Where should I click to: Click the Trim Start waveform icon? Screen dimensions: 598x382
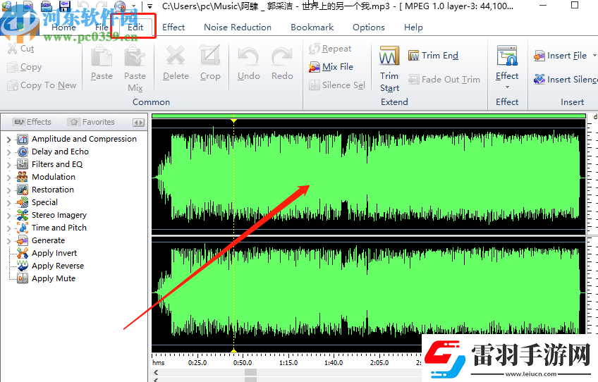(389, 56)
